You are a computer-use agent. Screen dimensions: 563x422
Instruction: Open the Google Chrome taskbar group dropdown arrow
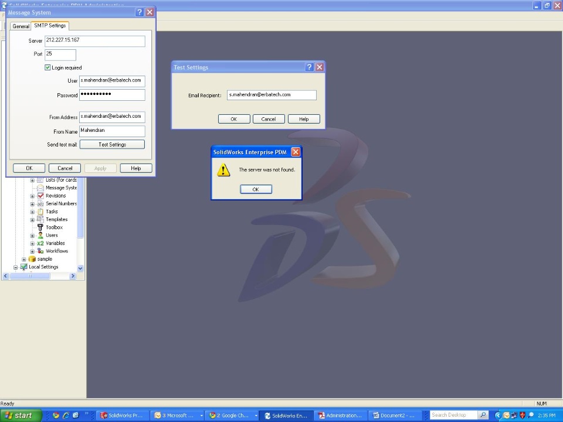click(256, 416)
